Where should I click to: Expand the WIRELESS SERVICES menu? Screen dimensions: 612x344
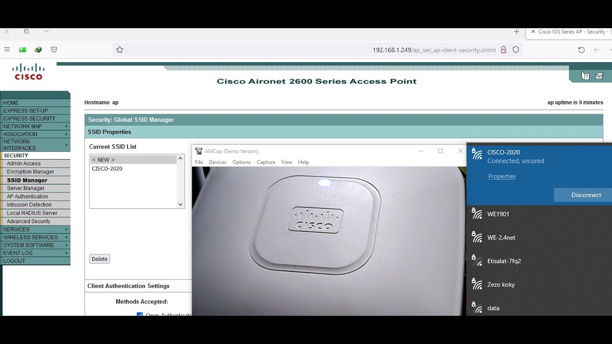click(x=66, y=237)
